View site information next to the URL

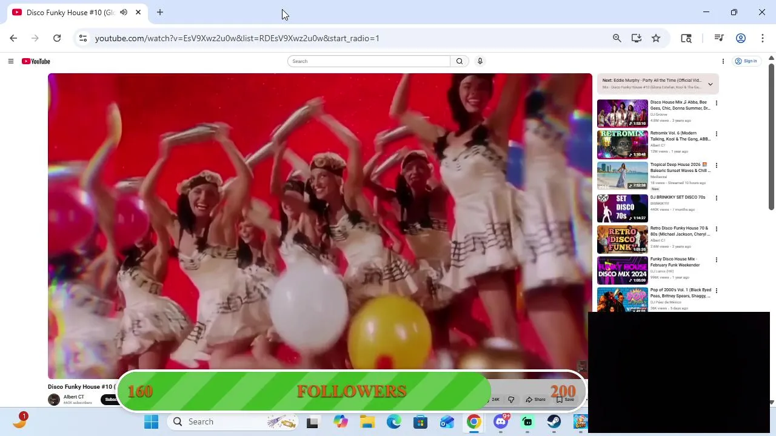(x=83, y=38)
